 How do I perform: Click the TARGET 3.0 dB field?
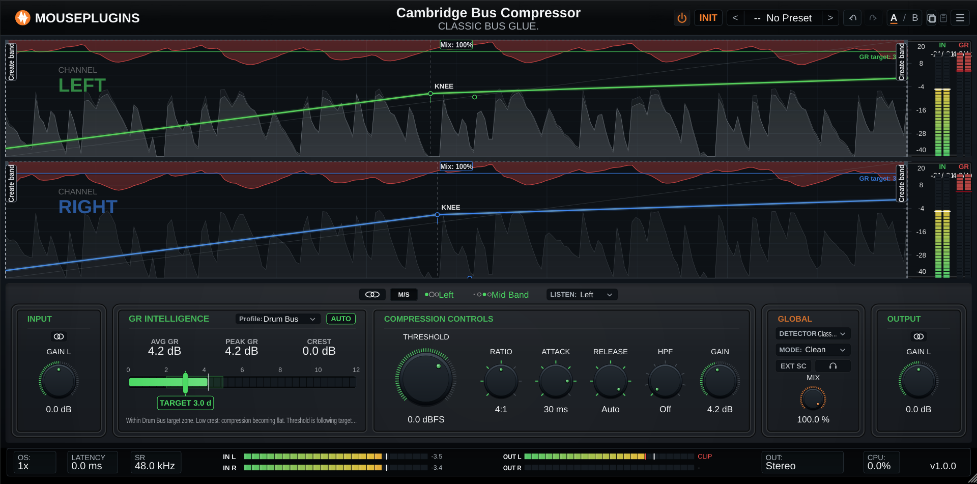[x=185, y=403]
